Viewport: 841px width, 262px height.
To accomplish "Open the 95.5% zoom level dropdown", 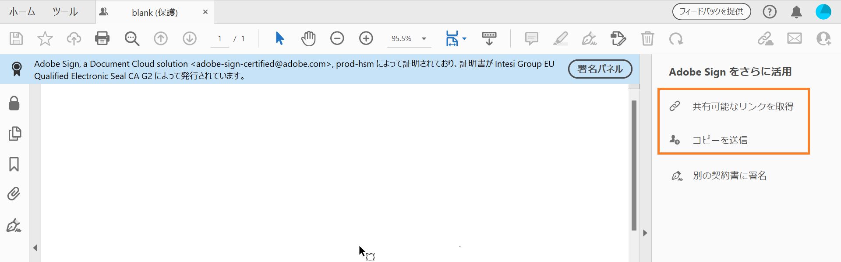I will pos(409,38).
